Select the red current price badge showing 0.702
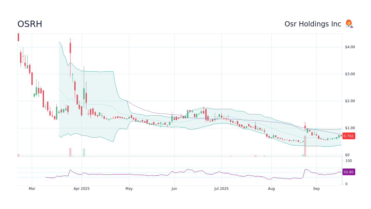This screenshot has width=371, height=209. (349, 136)
